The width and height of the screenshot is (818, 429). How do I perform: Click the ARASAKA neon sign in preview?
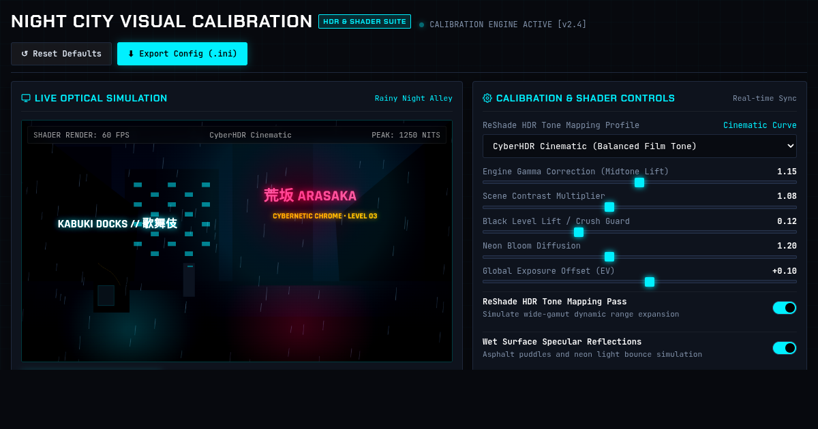tap(310, 195)
